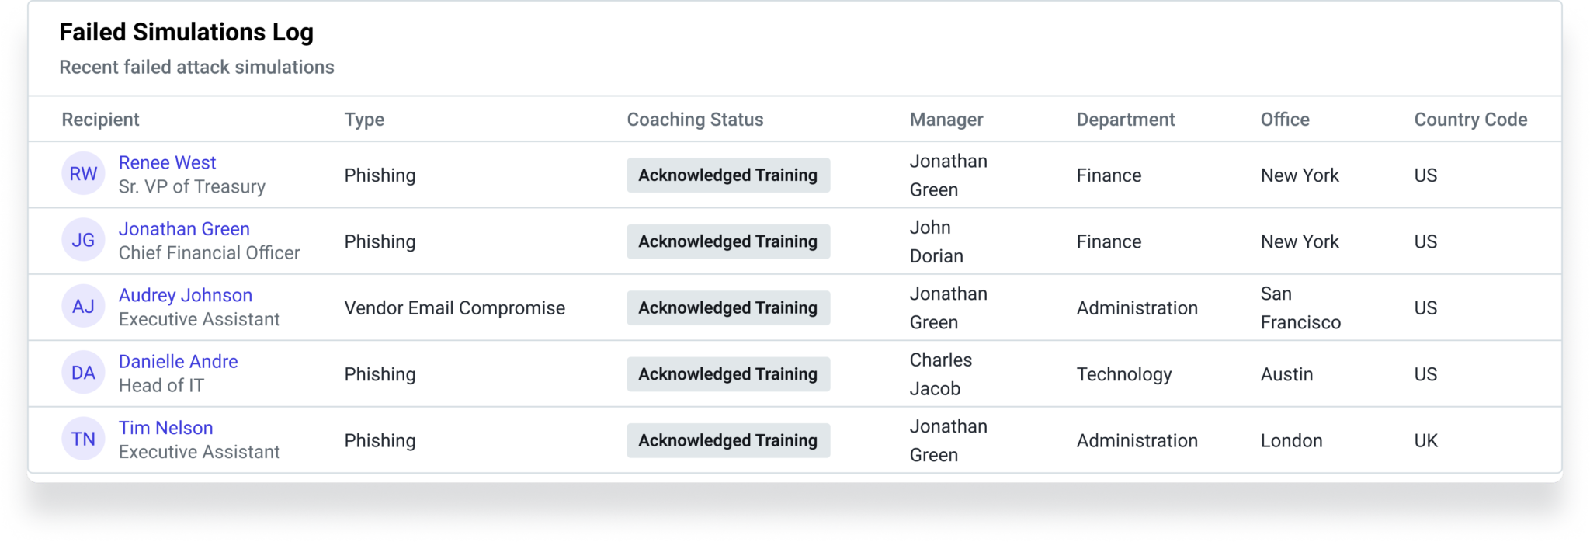Sort by the Type column header
The width and height of the screenshot is (1590, 542).
click(364, 120)
